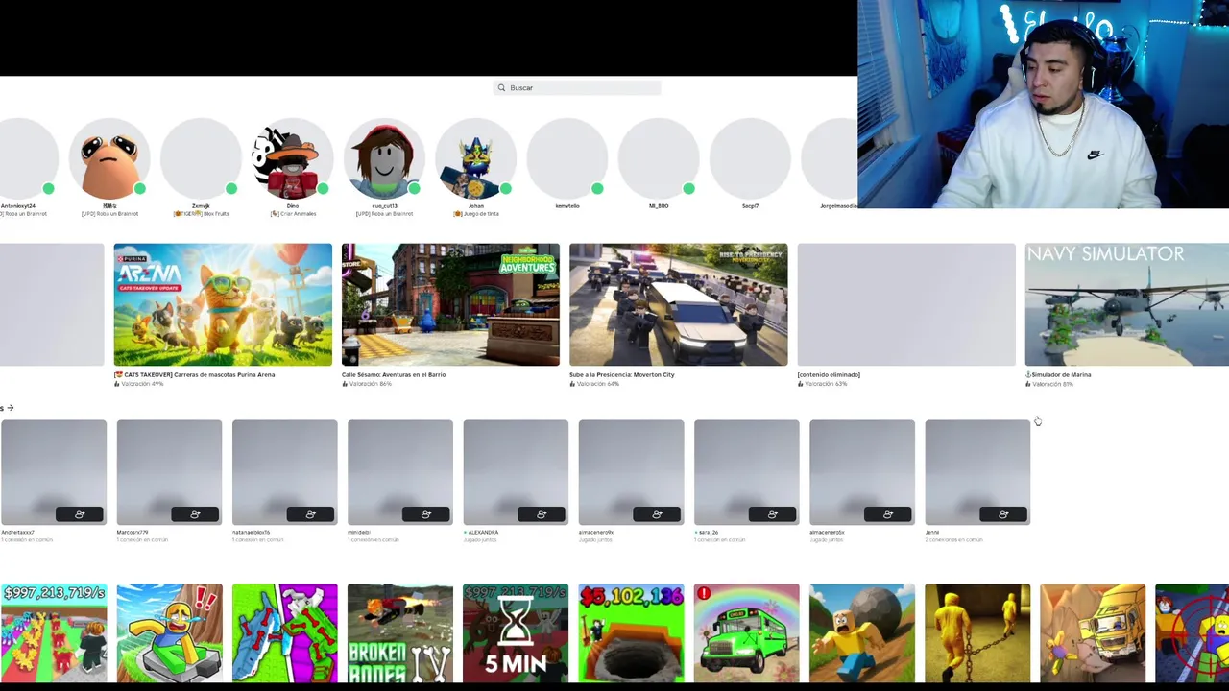Image resolution: width=1229 pixels, height=691 pixels.
Task: Open Navy Simulator game thumbnail
Action: 1126,304
